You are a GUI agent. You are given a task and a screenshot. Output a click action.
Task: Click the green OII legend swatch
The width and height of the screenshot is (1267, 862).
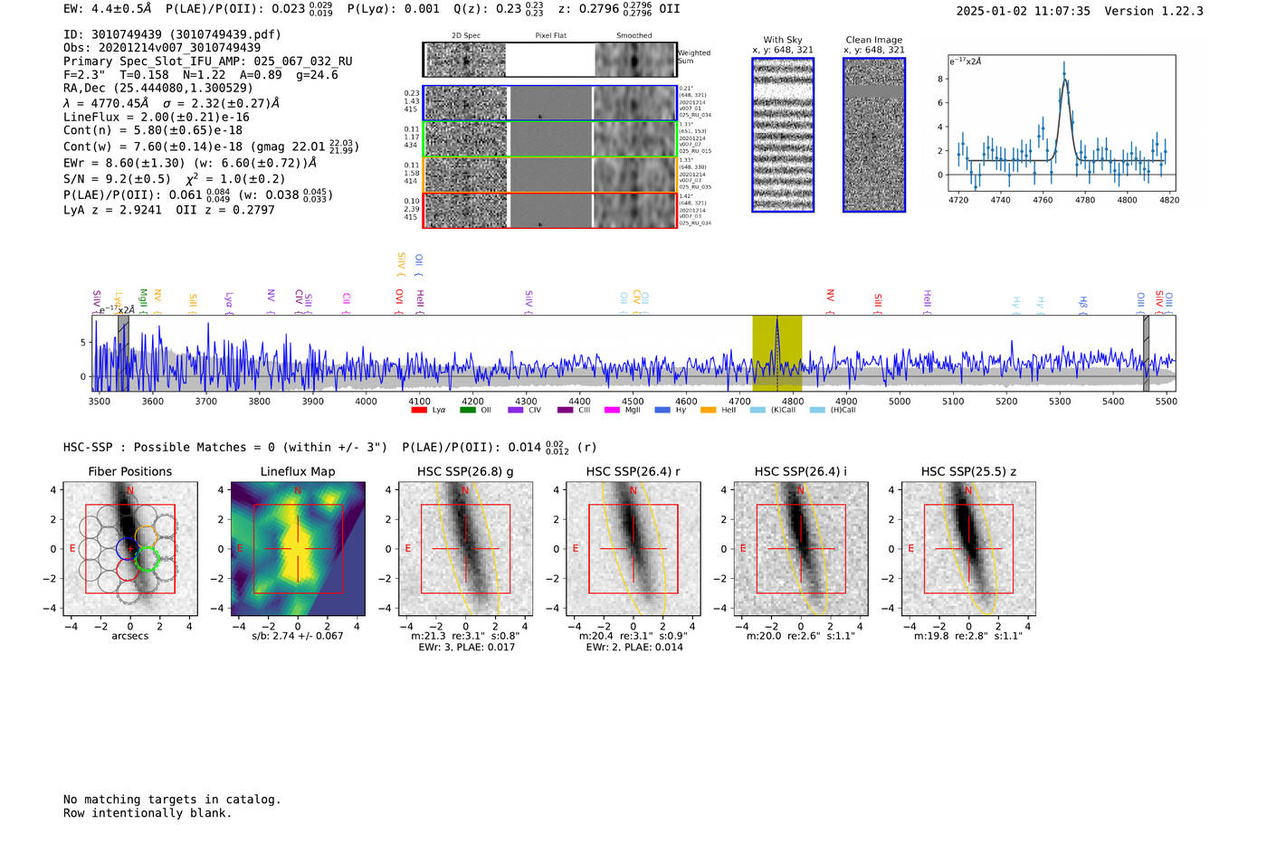(467, 410)
